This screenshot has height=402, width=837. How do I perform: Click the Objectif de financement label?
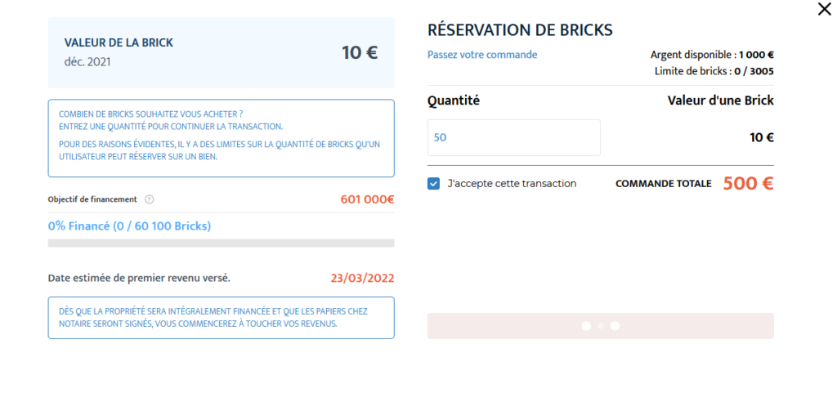pos(92,199)
